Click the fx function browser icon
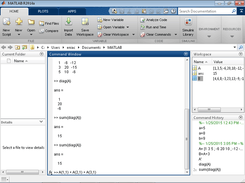 click(50, 172)
